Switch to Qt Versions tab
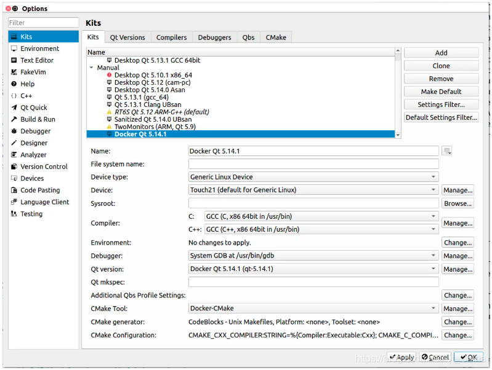492x370 pixels. click(x=127, y=37)
